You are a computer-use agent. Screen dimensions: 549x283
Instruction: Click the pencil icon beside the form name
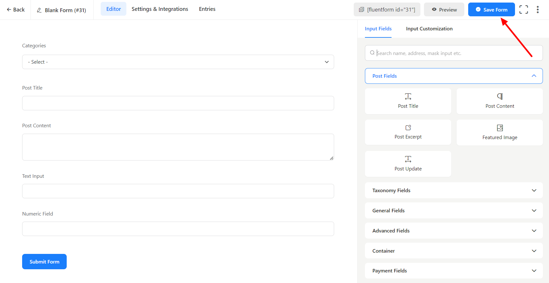(39, 10)
